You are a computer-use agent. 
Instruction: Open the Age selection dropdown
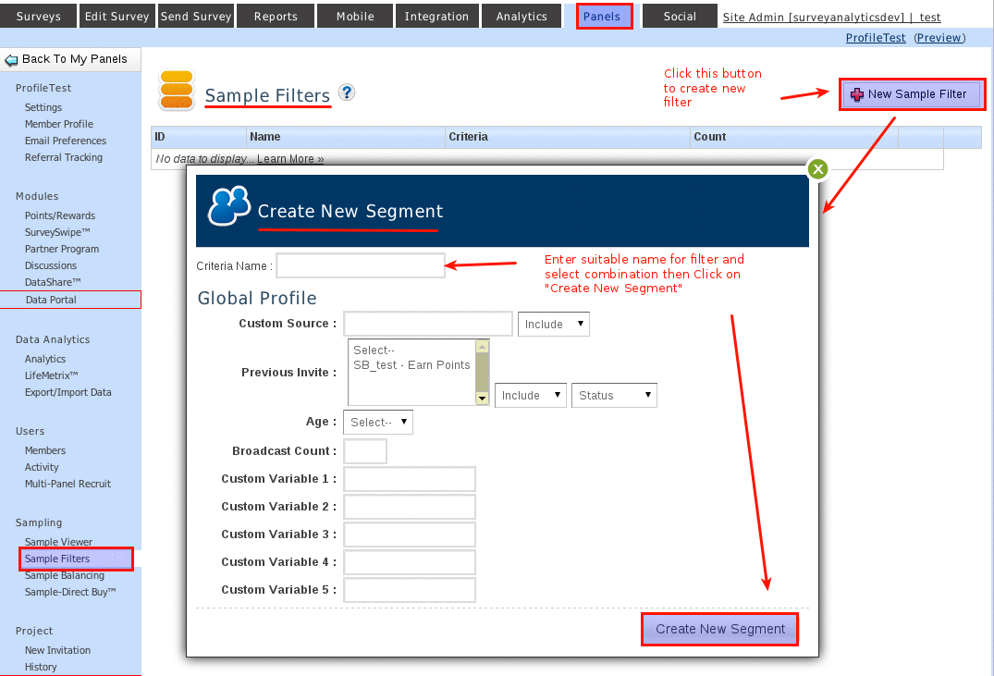tap(377, 422)
